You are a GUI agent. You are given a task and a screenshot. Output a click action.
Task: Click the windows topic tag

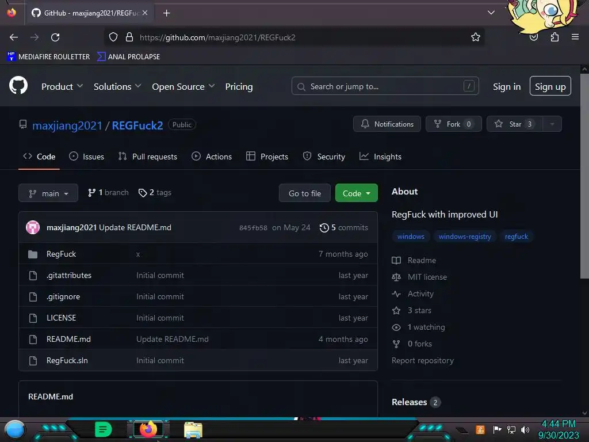(411, 237)
